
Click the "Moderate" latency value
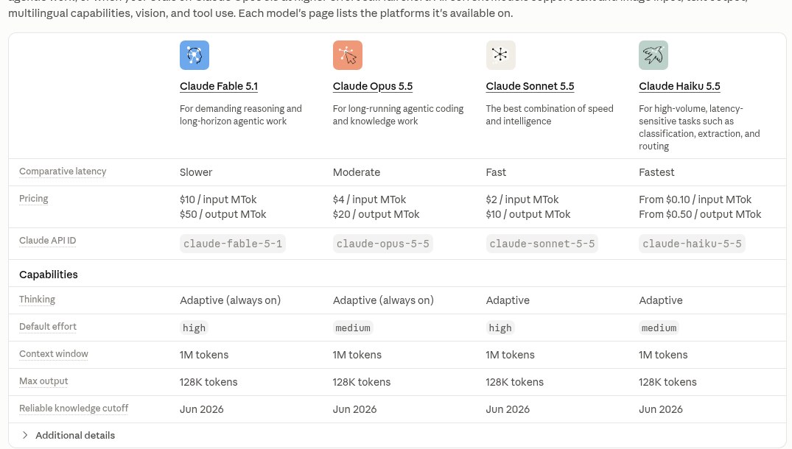point(357,172)
